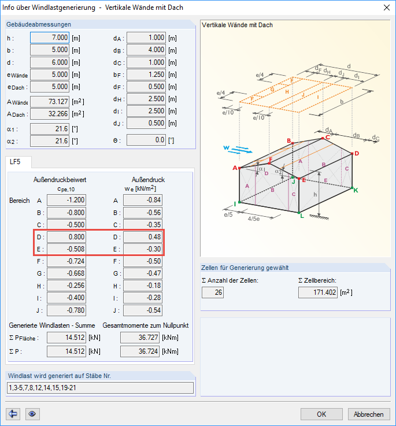The height and width of the screenshot is (426, 396).
Task: Click total moment field 36.724 kNm
Action: click(140, 351)
